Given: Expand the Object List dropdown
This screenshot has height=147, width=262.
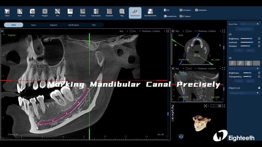Looking at the screenshot, I should point(244,93).
